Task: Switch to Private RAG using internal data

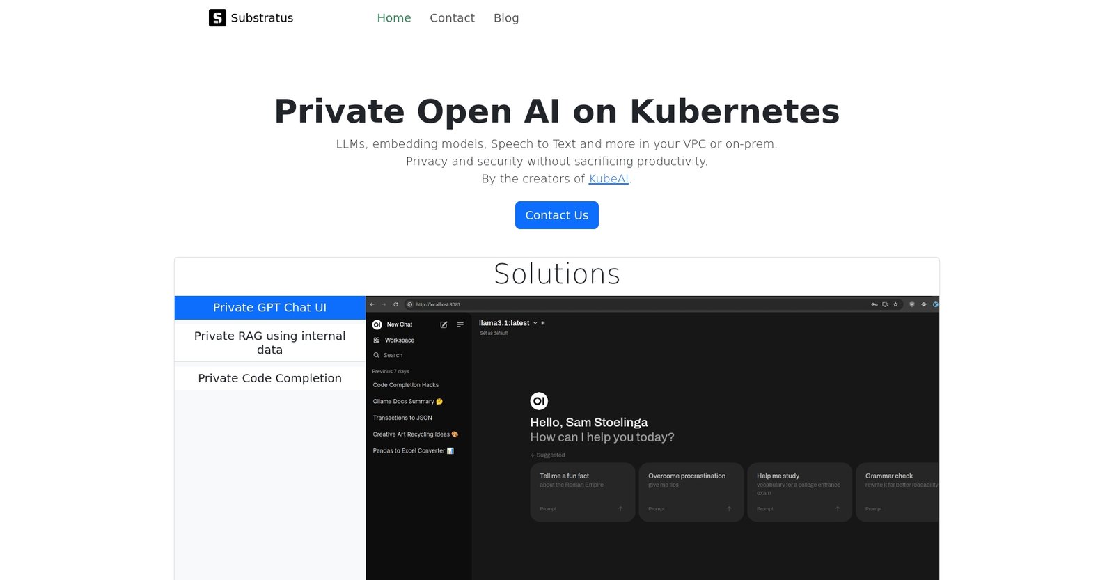Action: 269,343
